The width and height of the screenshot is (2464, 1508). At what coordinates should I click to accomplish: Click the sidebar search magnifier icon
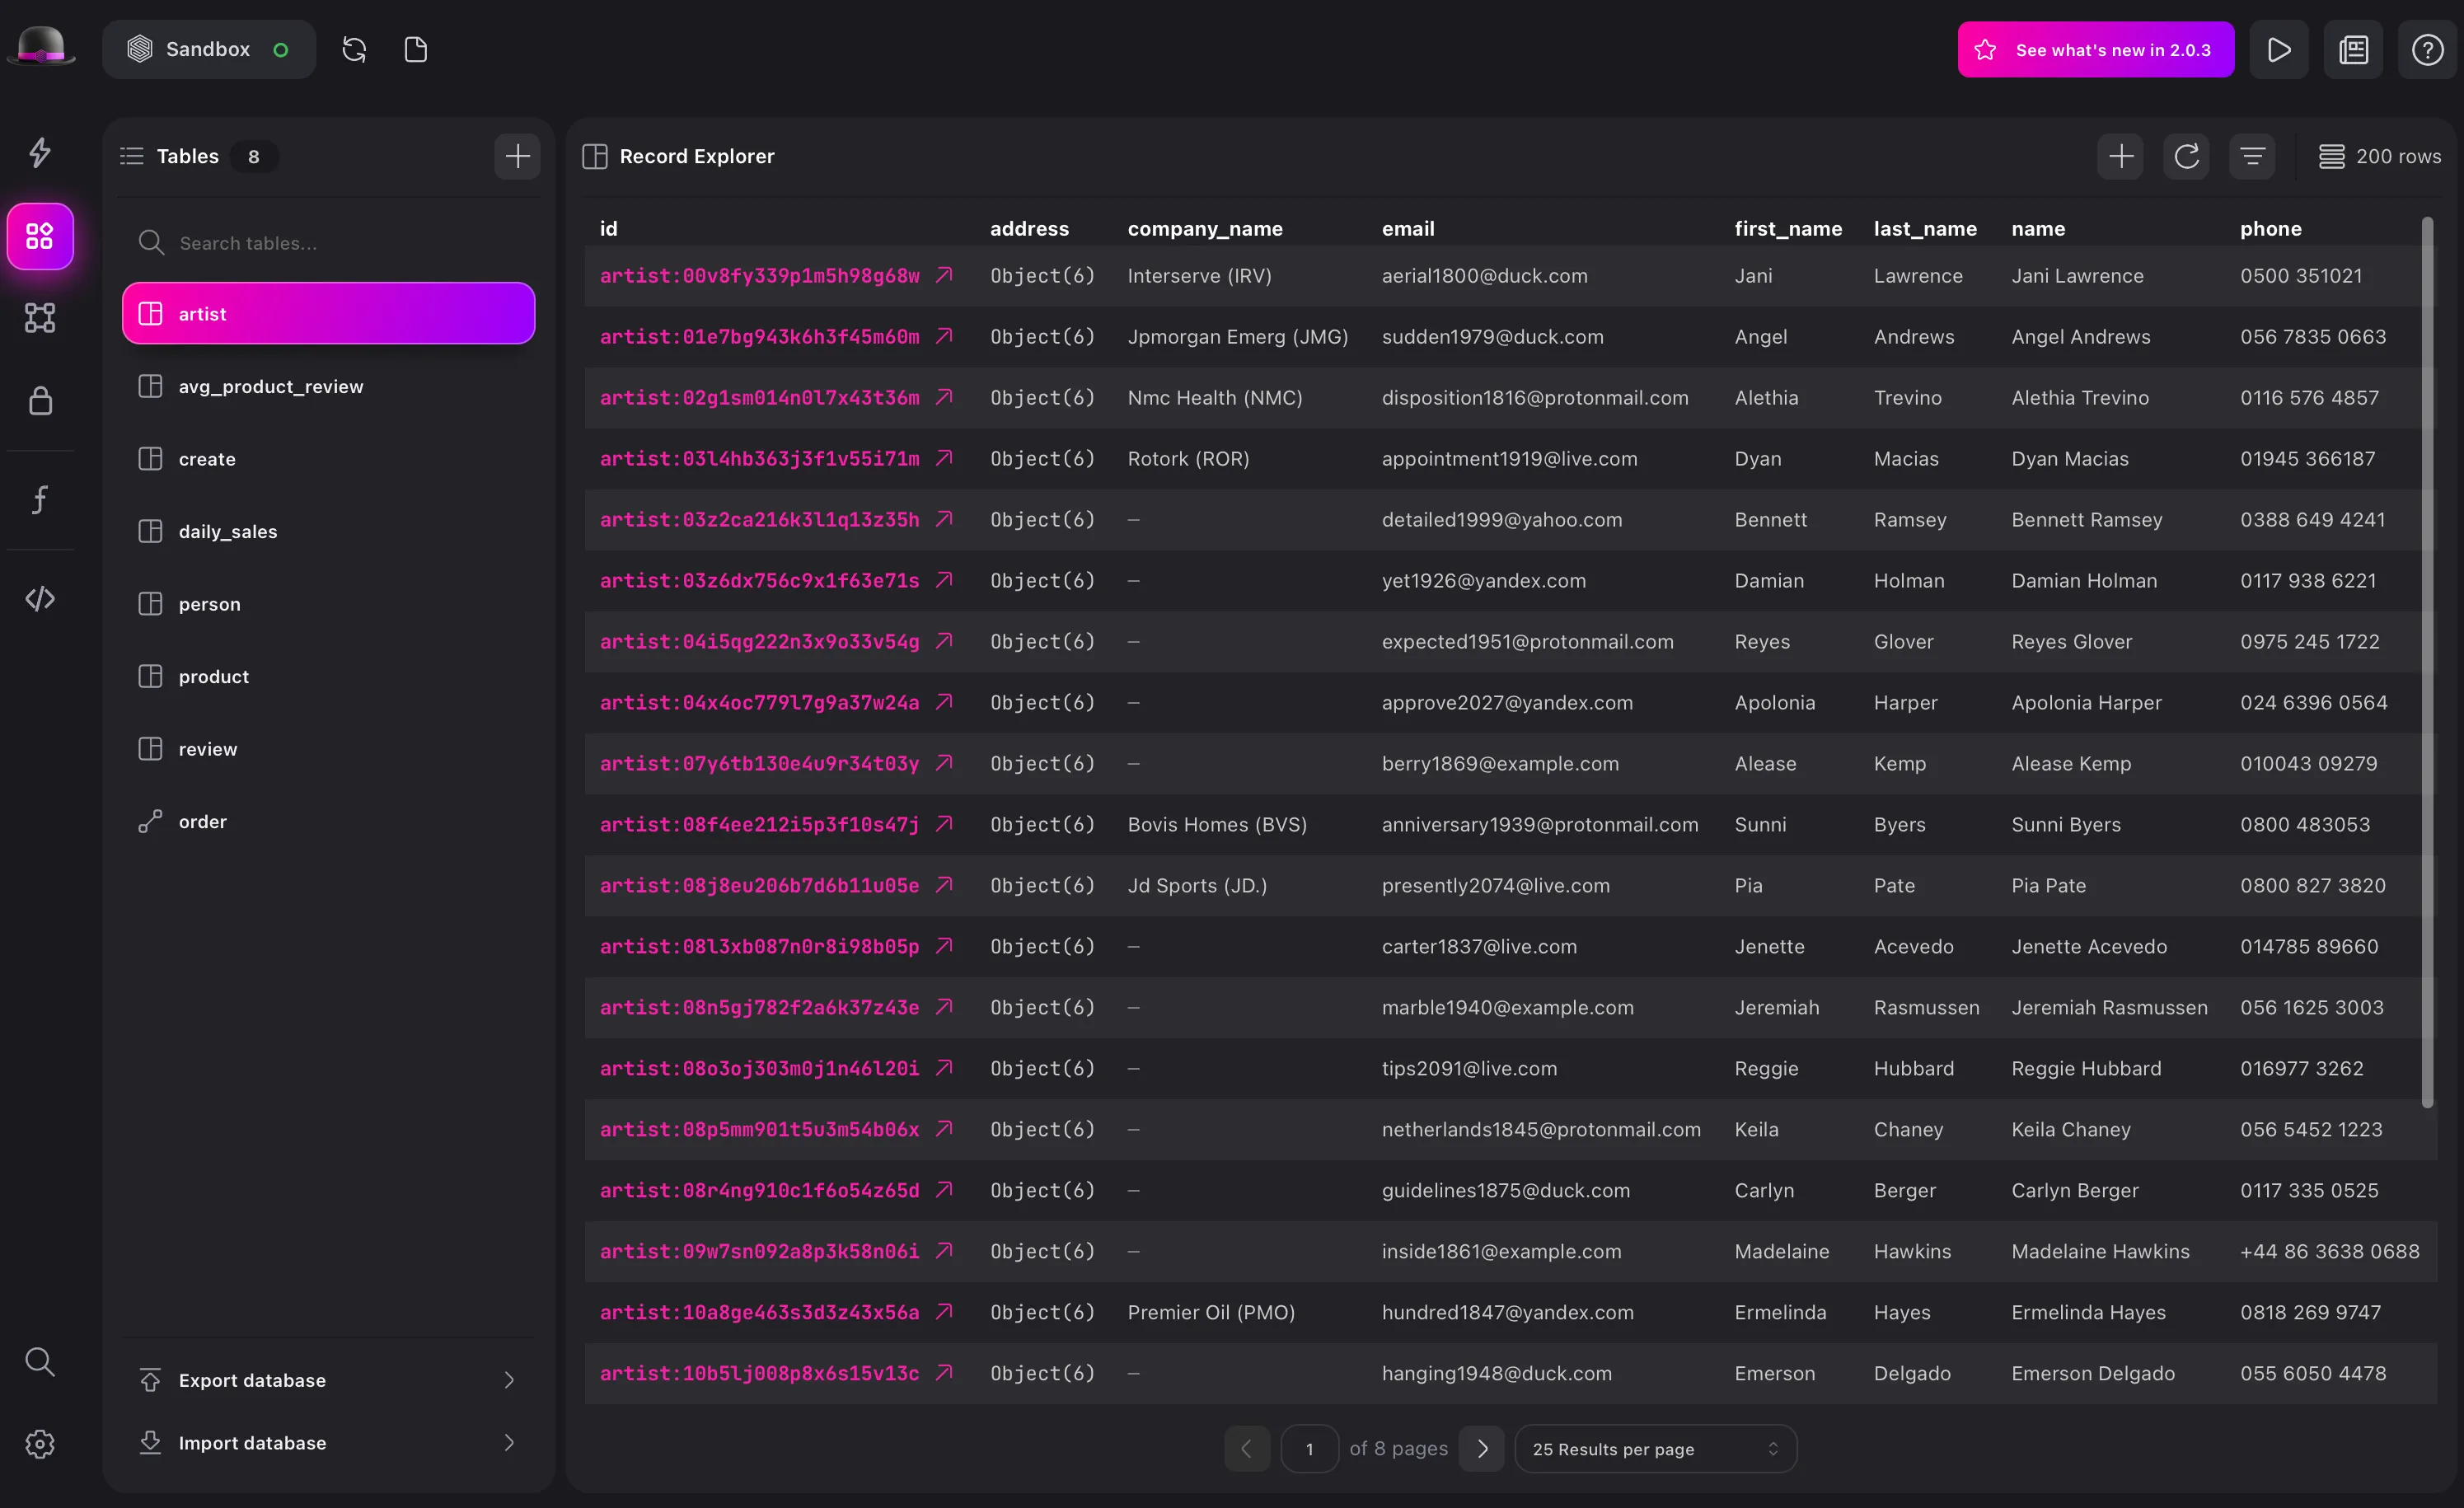[x=40, y=1361]
